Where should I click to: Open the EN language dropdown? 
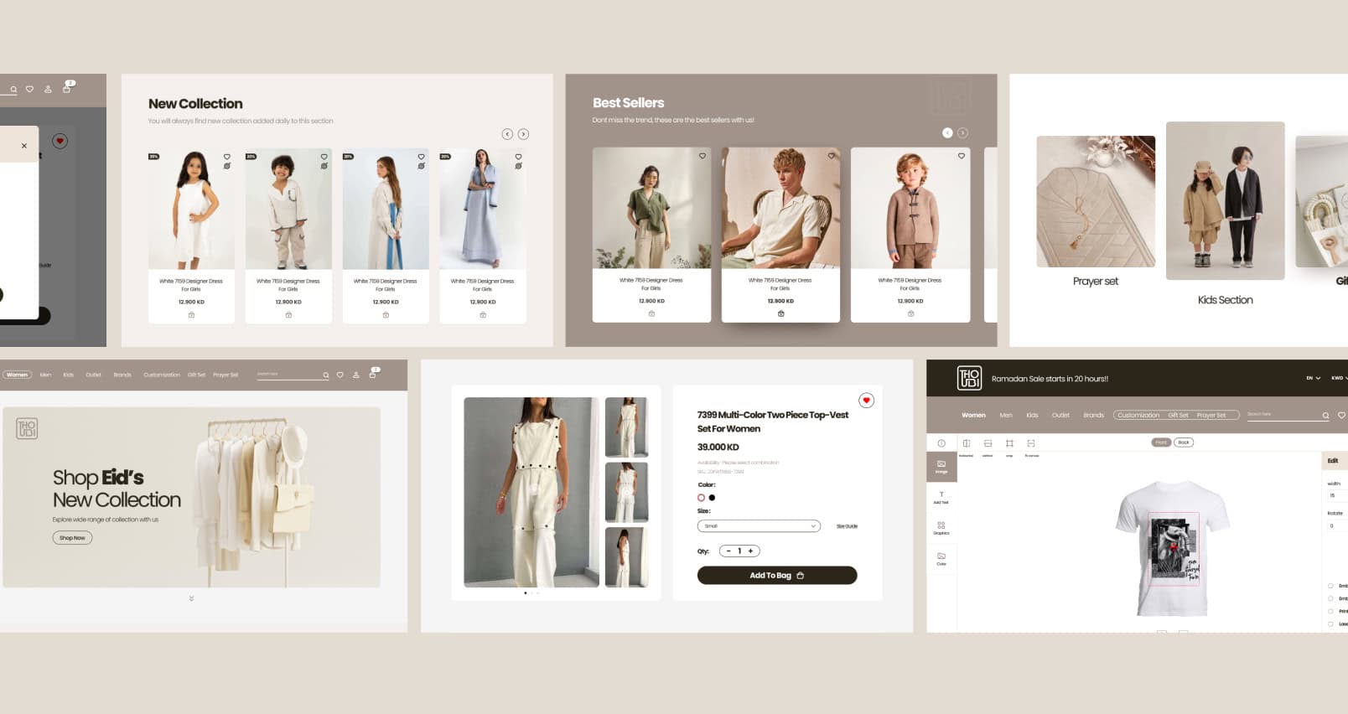point(1313,378)
